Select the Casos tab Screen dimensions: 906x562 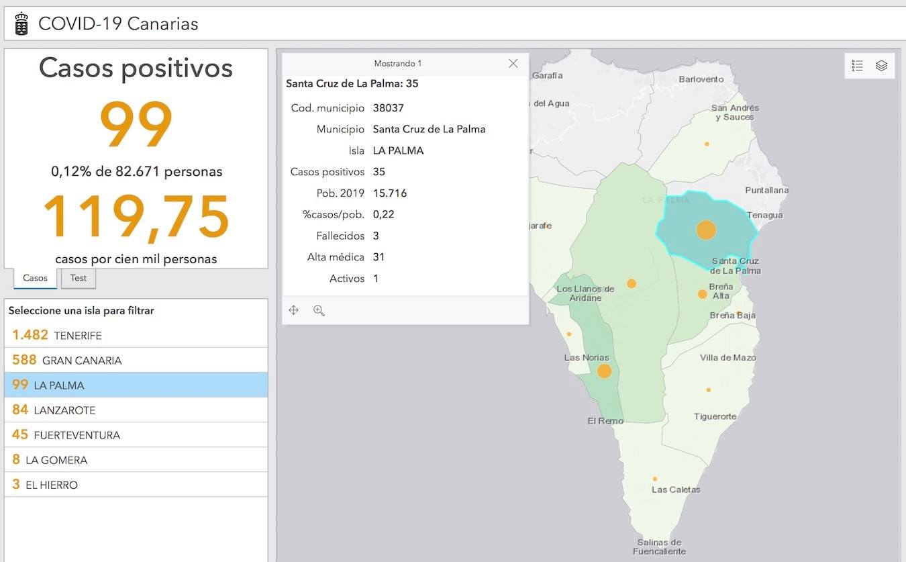[x=36, y=278]
